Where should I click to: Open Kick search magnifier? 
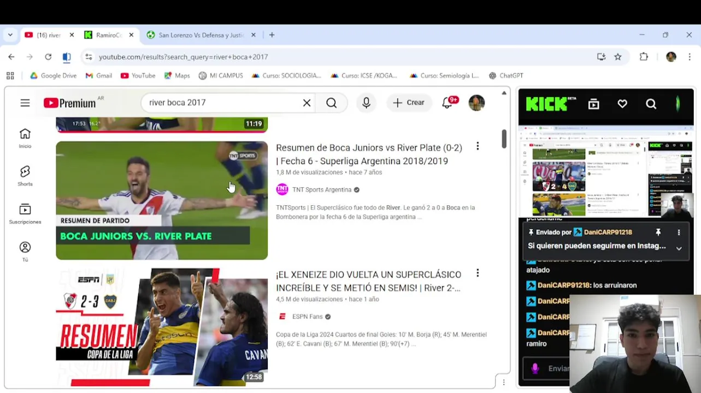[x=651, y=104]
